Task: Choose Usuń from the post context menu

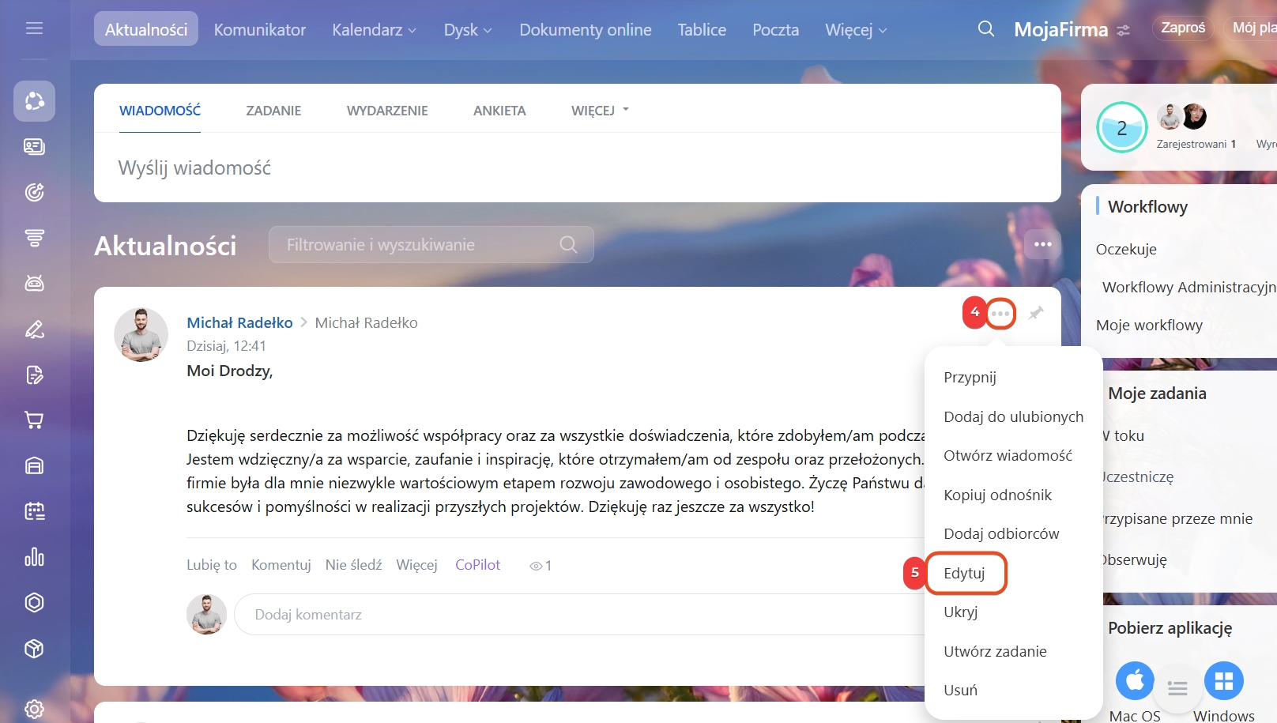Action: point(960,690)
